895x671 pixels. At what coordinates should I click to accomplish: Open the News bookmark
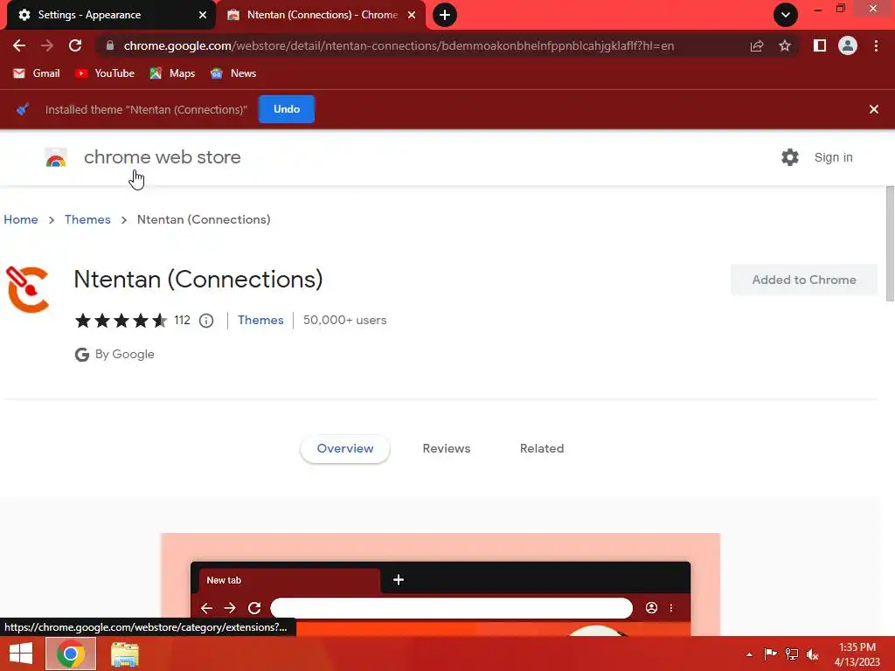pos(233,73)
